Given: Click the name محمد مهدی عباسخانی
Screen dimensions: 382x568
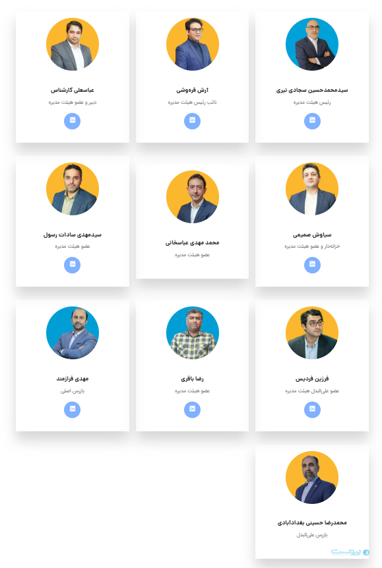Looking at the screenshot, I should click(x=193, y=242).
